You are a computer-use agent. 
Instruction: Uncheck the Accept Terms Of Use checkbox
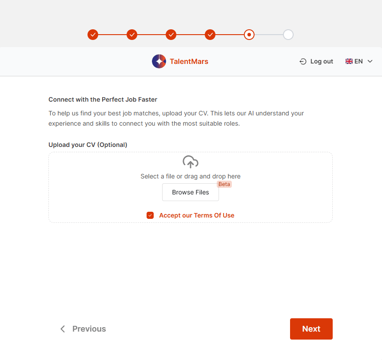pos(150,215)
